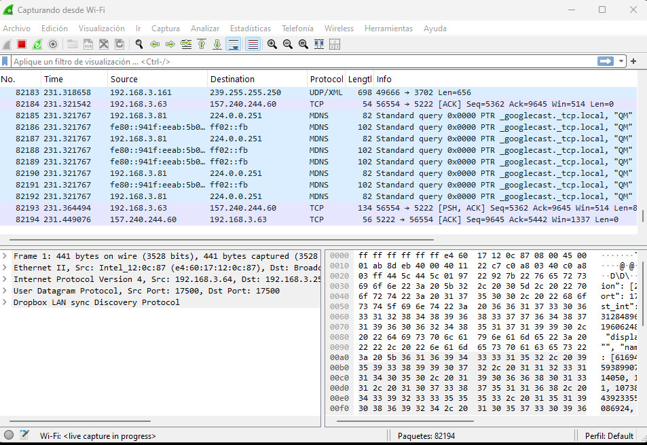
Task: Open capture options gear icon
Action: [53, 44]
